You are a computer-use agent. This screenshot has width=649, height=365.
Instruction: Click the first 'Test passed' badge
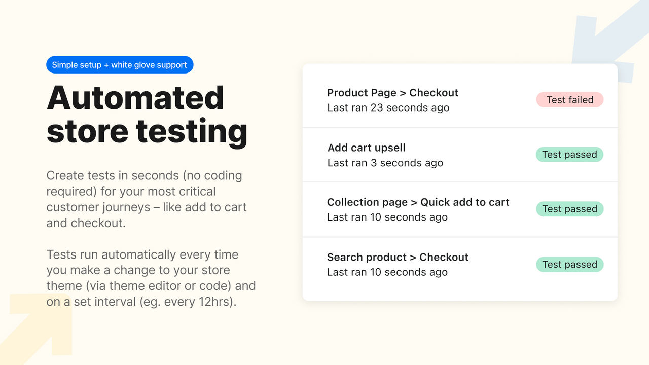coord(569,154)
